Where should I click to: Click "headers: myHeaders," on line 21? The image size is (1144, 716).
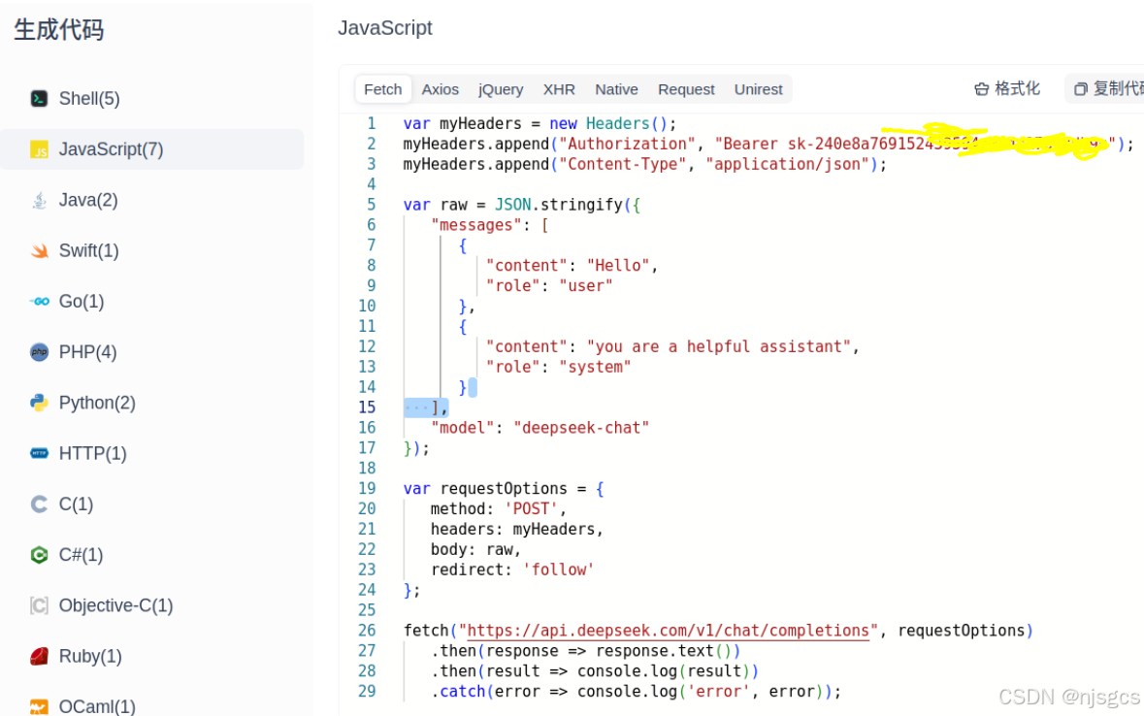click(517, 529)
